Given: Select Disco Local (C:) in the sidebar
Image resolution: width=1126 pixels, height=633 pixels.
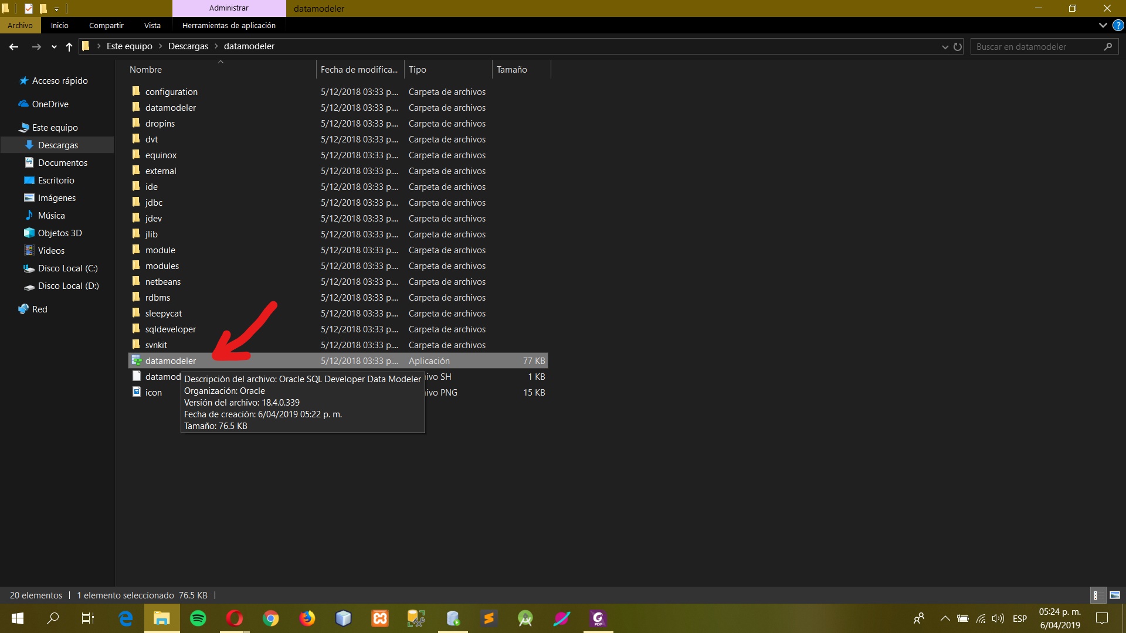Looking at the screenshot, I should tap(67, 268).
